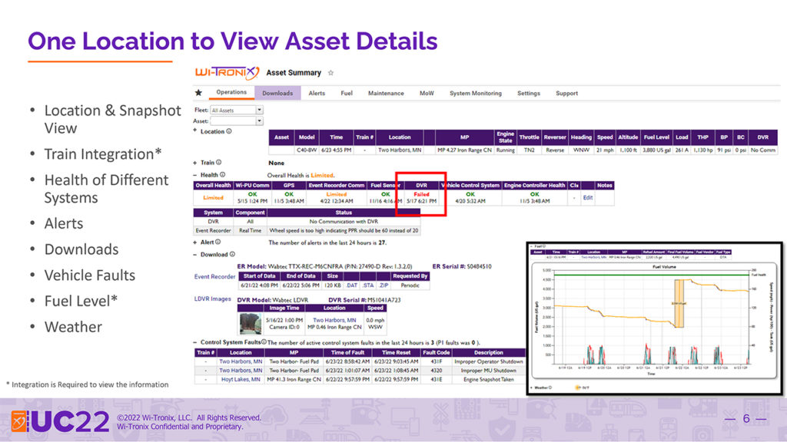
Task: Click the info icon next to Location
Action: point(230,131)
